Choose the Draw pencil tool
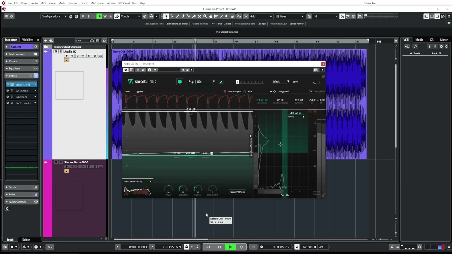452x254 pixels. [x=177, y=16]
